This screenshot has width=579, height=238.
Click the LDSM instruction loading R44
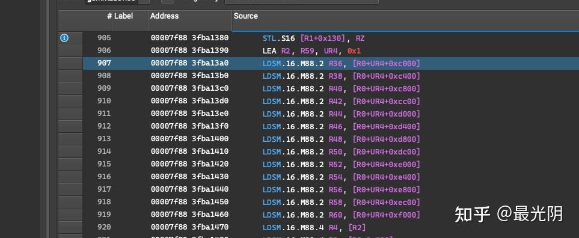pos(342,114)
